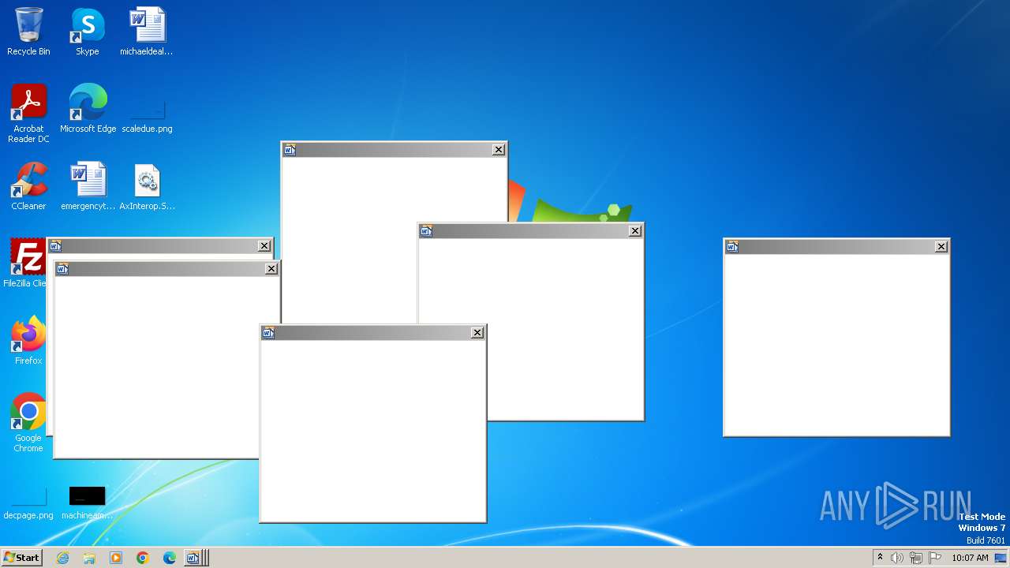
Task: Open the Recycle Bin desktop icon
Action: 28,32
